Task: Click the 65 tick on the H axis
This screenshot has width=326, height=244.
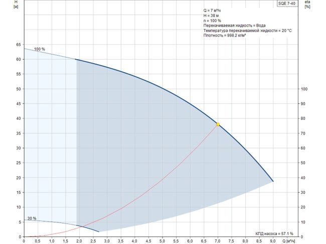Action: coord(18,45)
